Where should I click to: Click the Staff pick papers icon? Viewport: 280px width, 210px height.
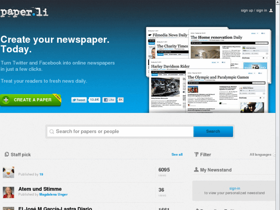click(x=7, y=154)
